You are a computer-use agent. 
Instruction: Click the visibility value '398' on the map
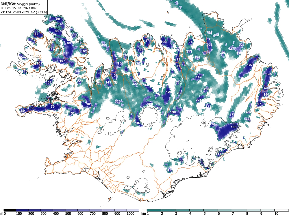tap(223, 53)
